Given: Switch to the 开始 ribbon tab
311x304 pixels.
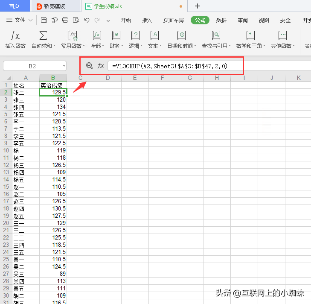Looking at the screenshot, I should (x=126, y=20).
